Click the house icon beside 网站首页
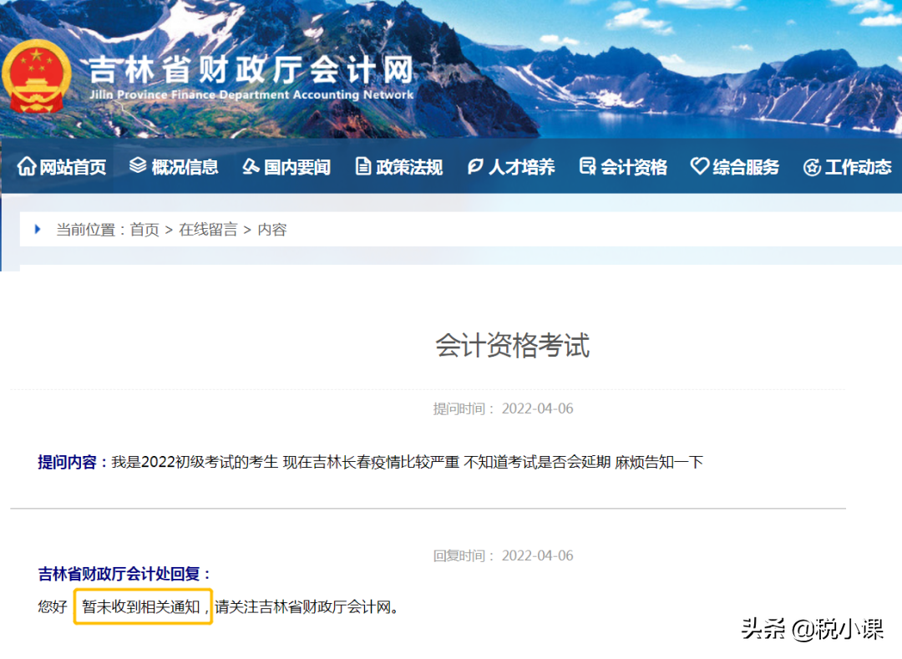Image resolution: width=902 pixels, height=659 pixels. (x=26, y=166)
